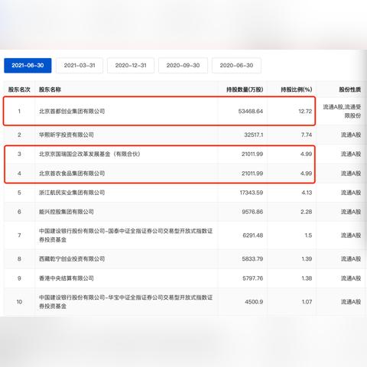
Task: Click rank number 7 in the table
Action: coord(19,235)
